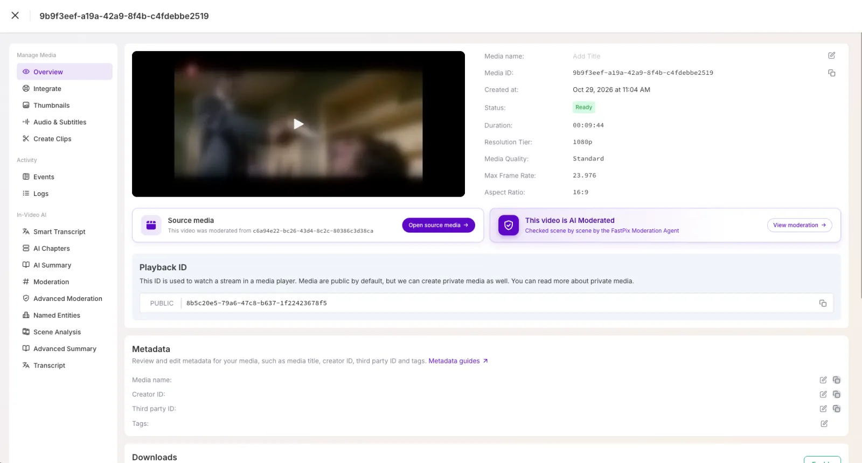Screen dimensions: 862x463
Task: Open the Moderation item
Action: pos(65,282)
